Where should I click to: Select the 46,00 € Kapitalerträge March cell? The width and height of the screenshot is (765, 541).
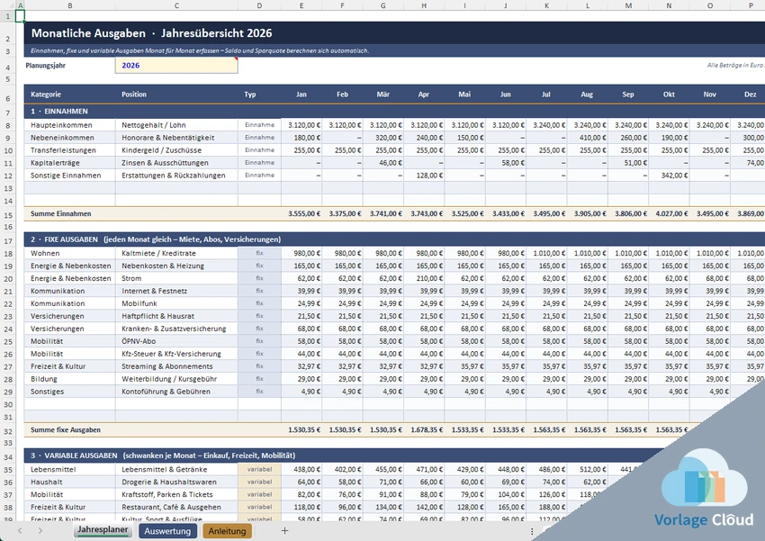click(x=383, y=163)
